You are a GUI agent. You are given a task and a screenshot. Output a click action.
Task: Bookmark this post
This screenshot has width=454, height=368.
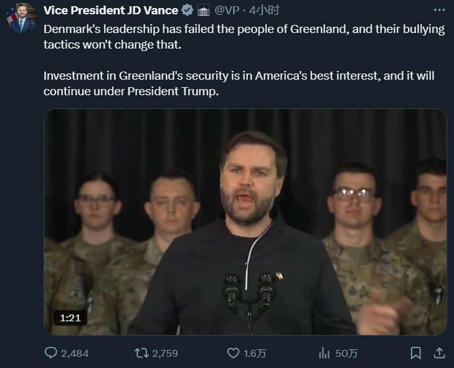(x=415, y=353)
